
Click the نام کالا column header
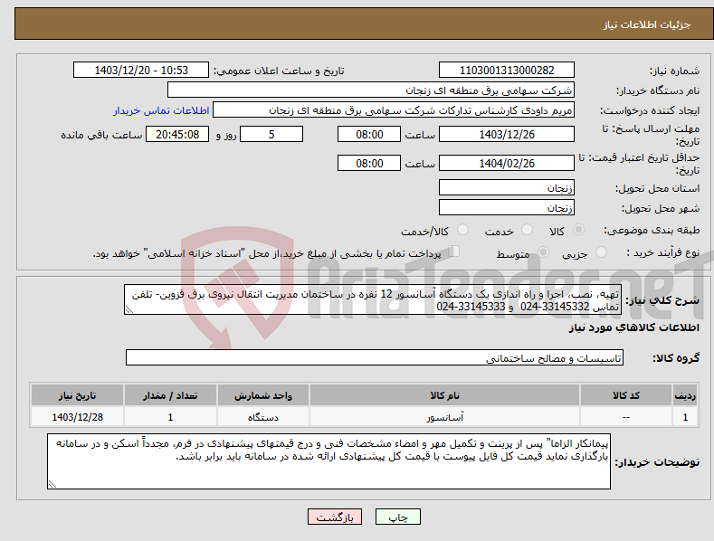pyautogui.click(x=444, y=395)
